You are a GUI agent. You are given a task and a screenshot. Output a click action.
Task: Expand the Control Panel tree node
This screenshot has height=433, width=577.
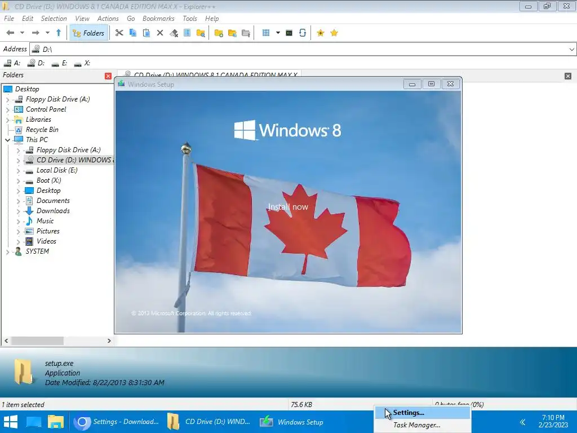(7, 110)
